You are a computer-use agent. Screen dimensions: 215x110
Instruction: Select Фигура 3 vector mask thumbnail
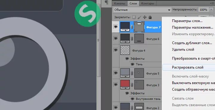click(x=139, y=85)
